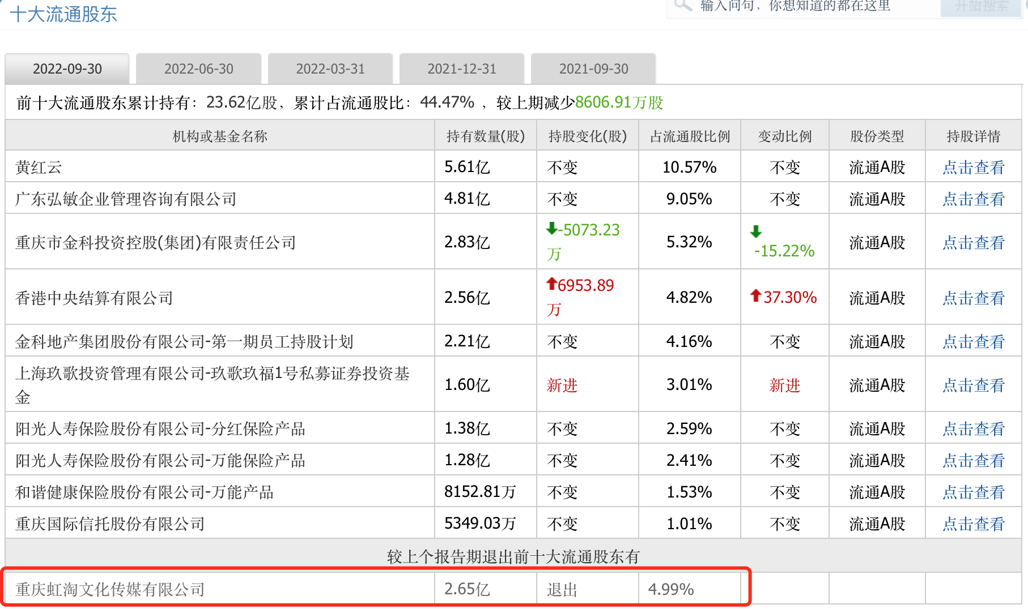Click the 5.61亿 holding value
Viewport: 1028px width, 609px height.
467,167
